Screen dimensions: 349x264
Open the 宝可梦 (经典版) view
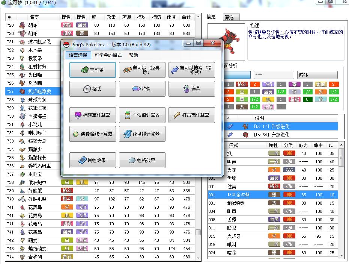[x=142, y=70]
